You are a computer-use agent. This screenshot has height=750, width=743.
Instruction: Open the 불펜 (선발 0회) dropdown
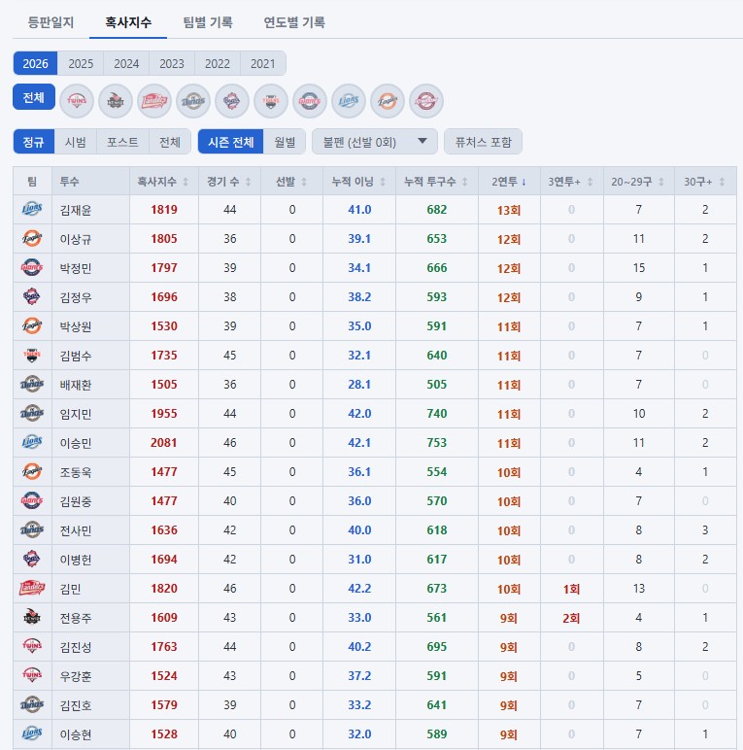point(375,142)
